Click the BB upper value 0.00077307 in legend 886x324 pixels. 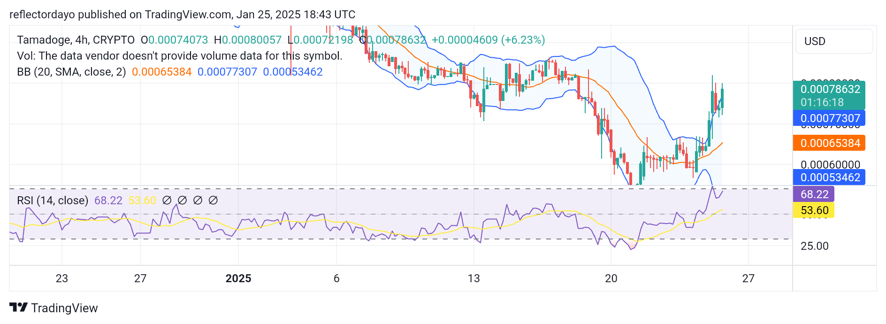227,72
